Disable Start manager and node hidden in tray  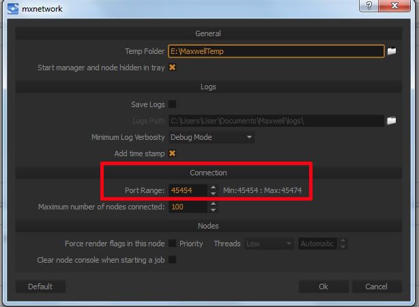point(173,68)
